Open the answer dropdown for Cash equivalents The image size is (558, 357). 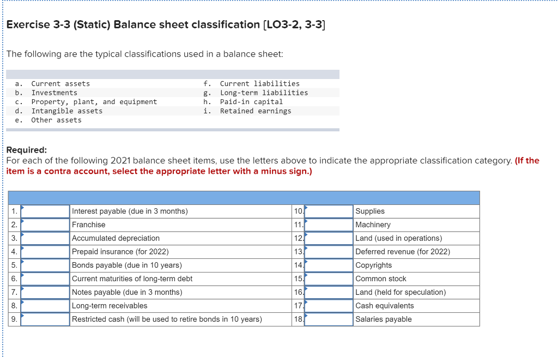pyautogui.click(x=329, y=306)
